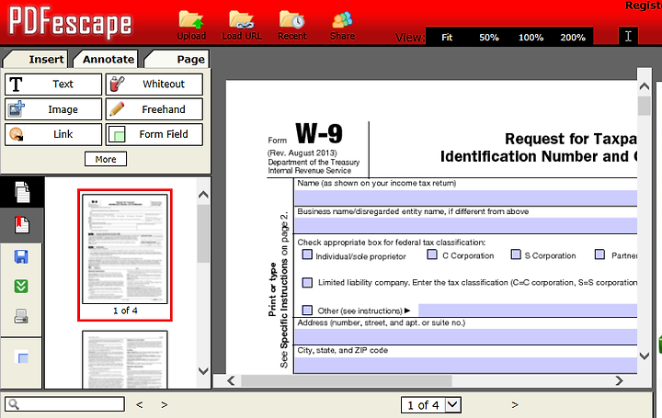The height and width of the screenshot is (418, 662).
Task: Go to previous search result arrow
Action: [140, 404]
